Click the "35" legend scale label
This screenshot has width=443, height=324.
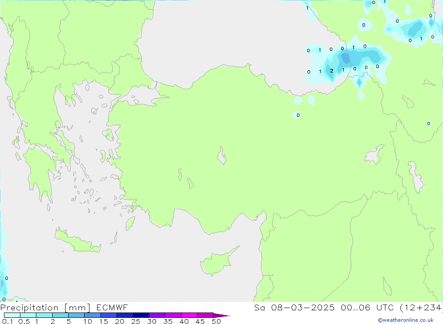168,321
